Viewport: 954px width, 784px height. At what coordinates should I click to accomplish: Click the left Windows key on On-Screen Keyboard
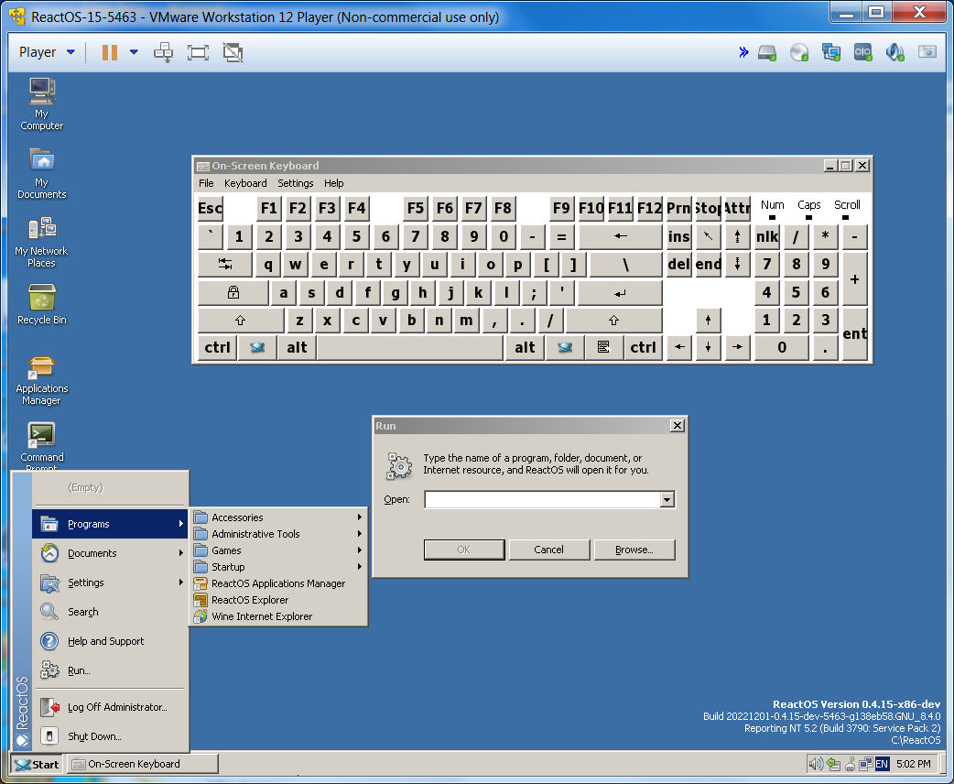click(x=257, y=347)
